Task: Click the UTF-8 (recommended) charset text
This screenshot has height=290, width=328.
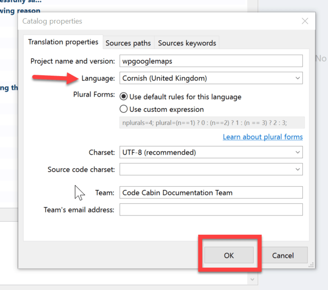Action: click(159, 152)
